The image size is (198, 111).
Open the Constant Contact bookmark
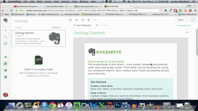coord(70,14)
